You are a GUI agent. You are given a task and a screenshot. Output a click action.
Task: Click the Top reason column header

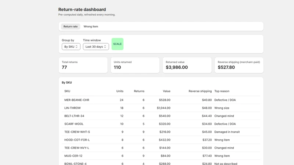pyautogui.click(x=222, y=91)
